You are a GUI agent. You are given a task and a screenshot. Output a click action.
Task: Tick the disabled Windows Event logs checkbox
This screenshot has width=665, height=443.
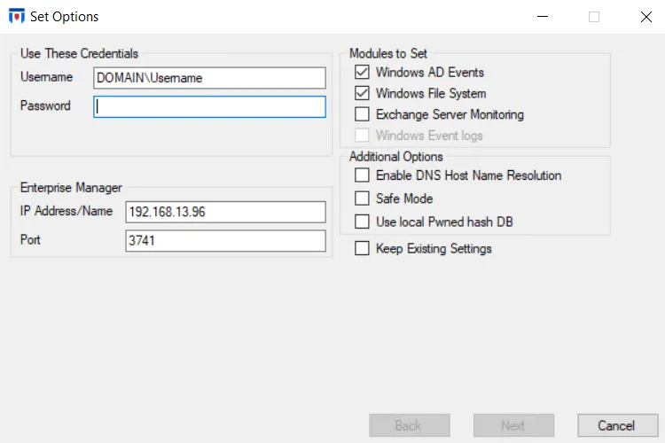click(x=362, y=136)
